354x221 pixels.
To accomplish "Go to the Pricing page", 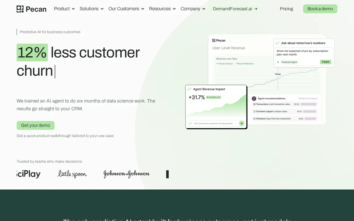I will [287, 9].
